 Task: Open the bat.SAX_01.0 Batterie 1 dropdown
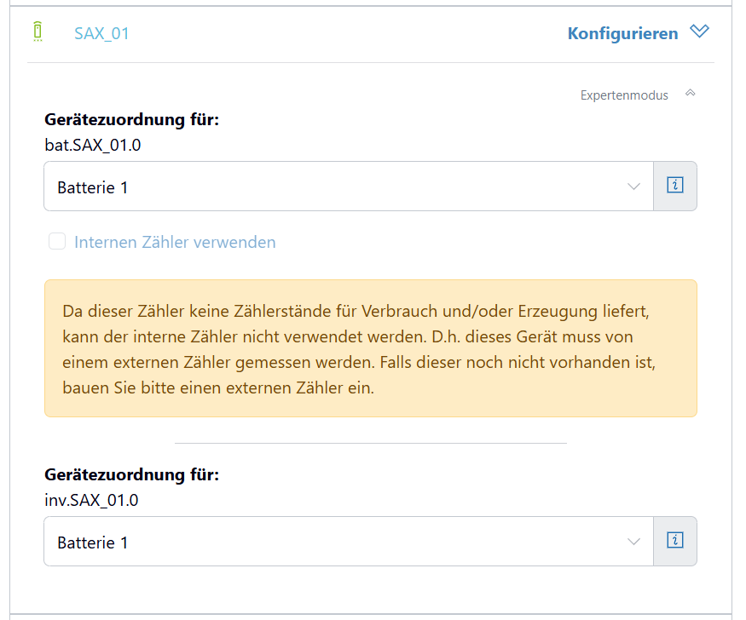[x=341, y=187]
